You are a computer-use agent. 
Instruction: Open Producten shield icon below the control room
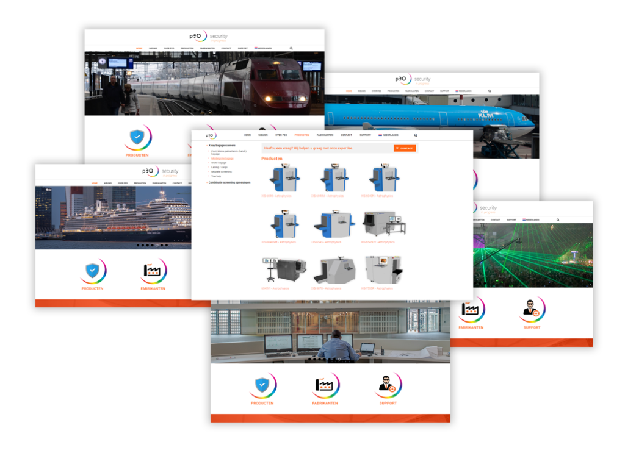(x=262, y=385)
